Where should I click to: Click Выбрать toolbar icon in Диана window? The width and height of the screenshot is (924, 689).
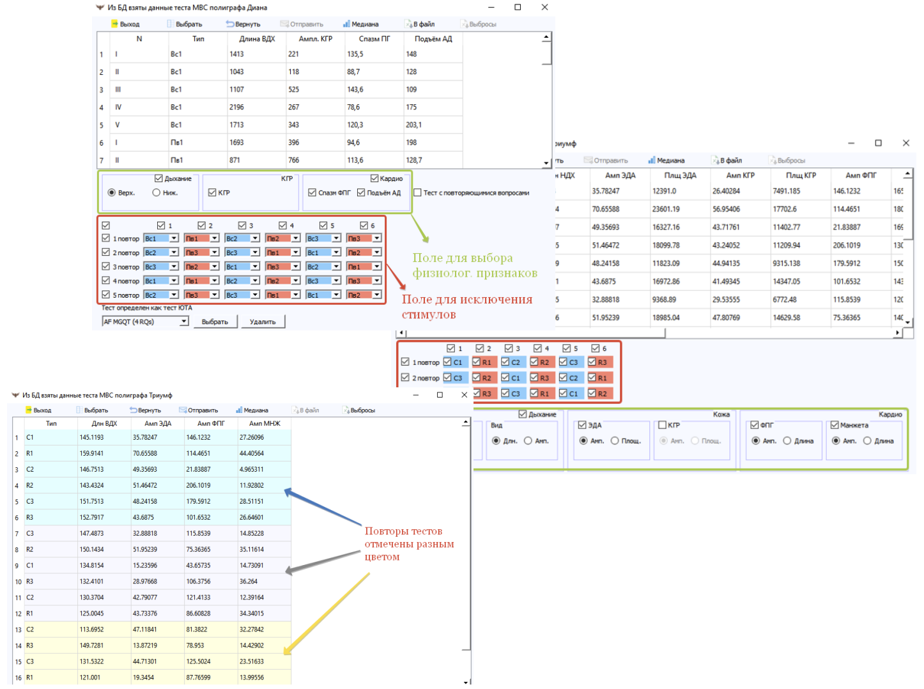click(x=170, y=24)
